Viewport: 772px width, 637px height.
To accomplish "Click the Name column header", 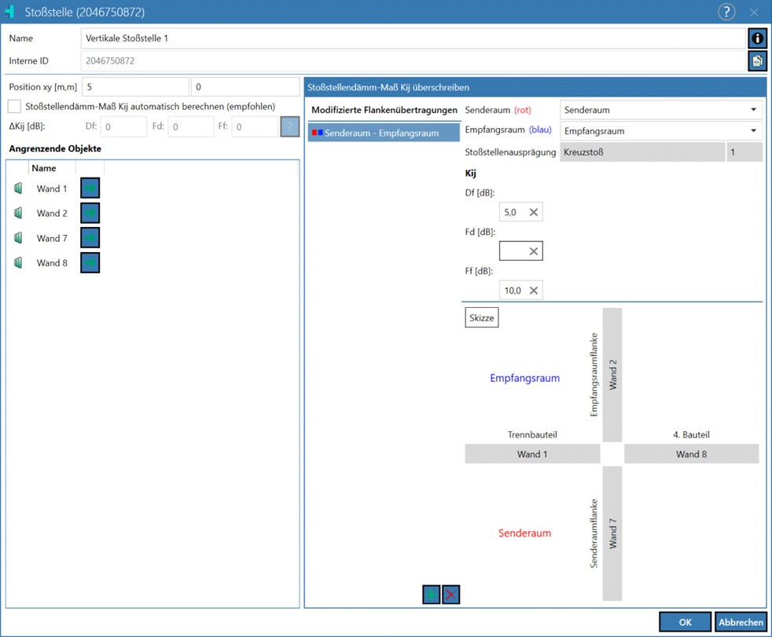I will [44, 168].
